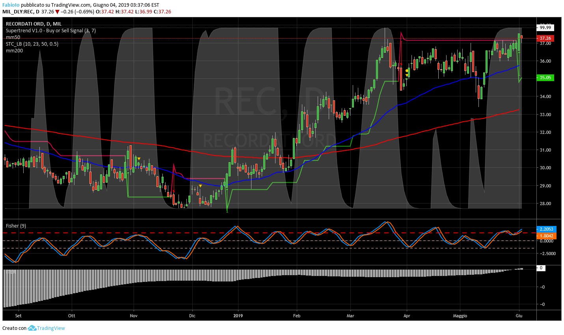The image size is (564, 335).
Task: Click the 'Creato con' footer text
Action: coord(14,328)
